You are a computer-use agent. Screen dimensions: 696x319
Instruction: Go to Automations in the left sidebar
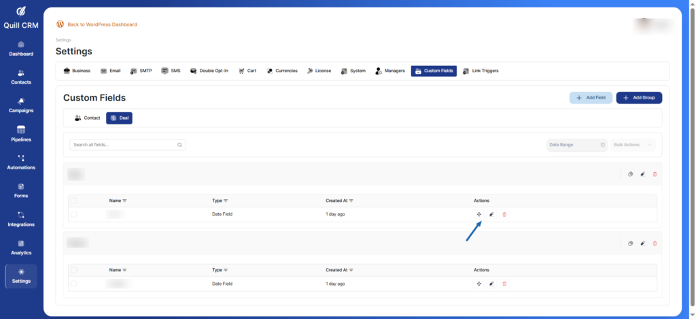coord(21,161)
